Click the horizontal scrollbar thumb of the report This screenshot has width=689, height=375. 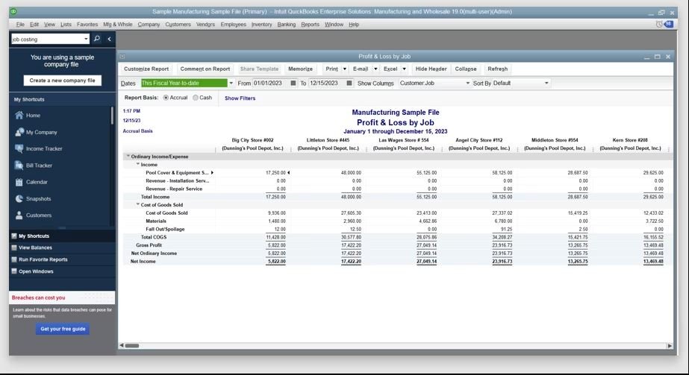pos(132,346)
